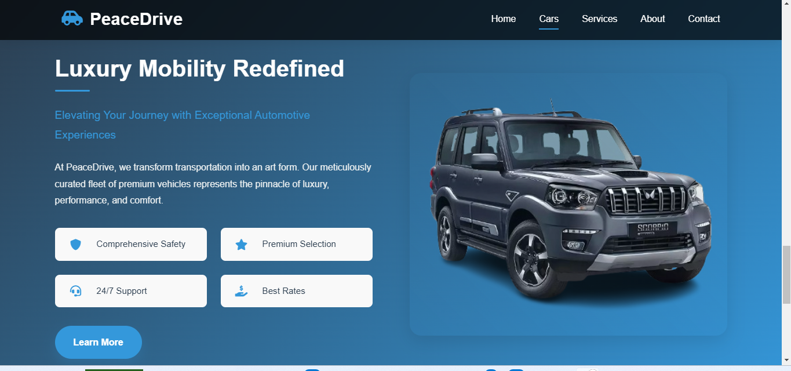This screenshot has height=371, width=791.
Task: Select the Comprehensive Safety card
Action: pos(131,244)
